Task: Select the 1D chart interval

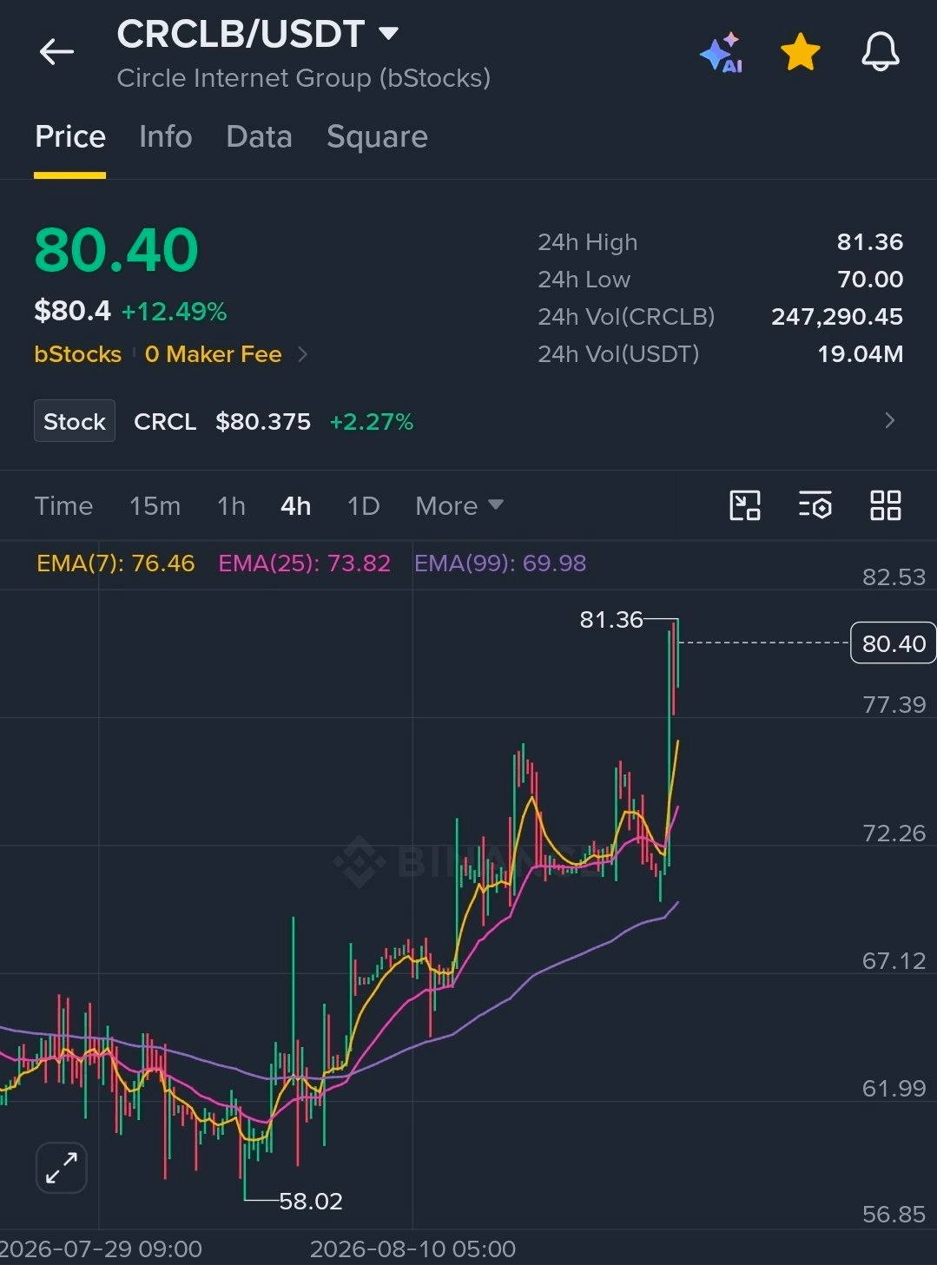Action: [x=363, y=506]
